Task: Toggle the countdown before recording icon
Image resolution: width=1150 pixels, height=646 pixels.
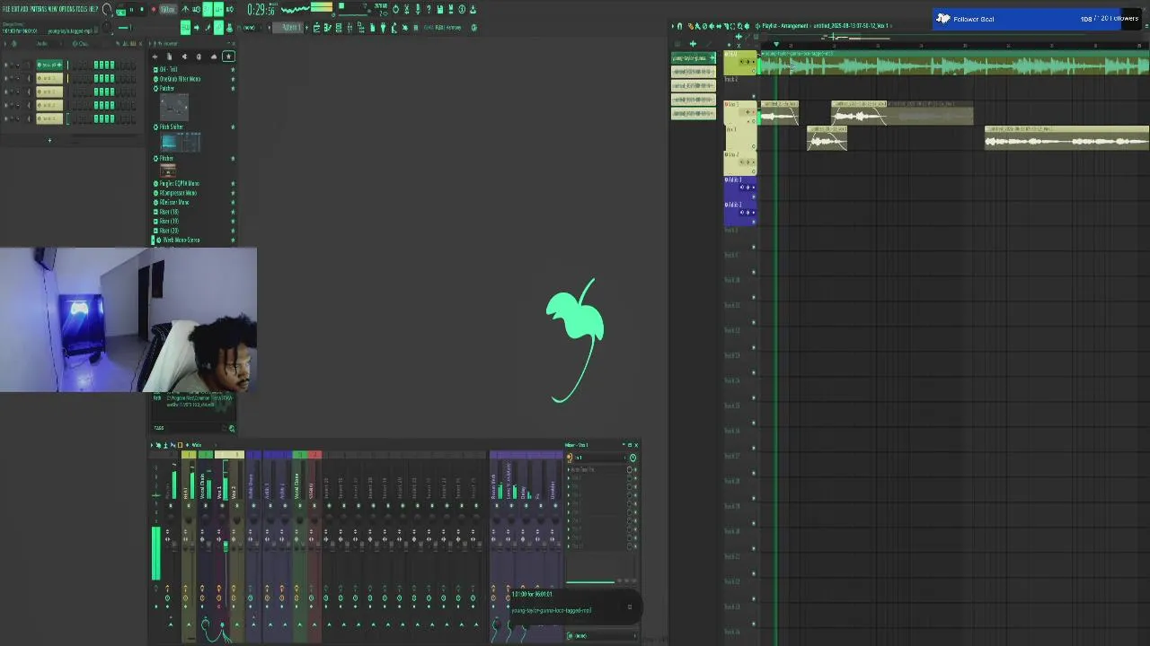Action: click(208, 9)
